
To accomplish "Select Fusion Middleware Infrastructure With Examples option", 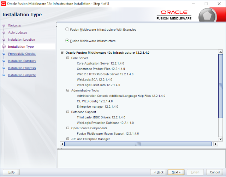I will (67, 29).
